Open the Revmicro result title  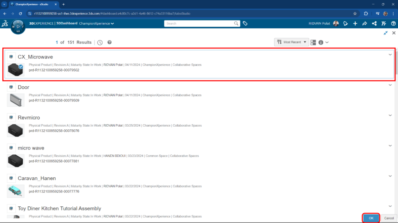coord(29,118)
